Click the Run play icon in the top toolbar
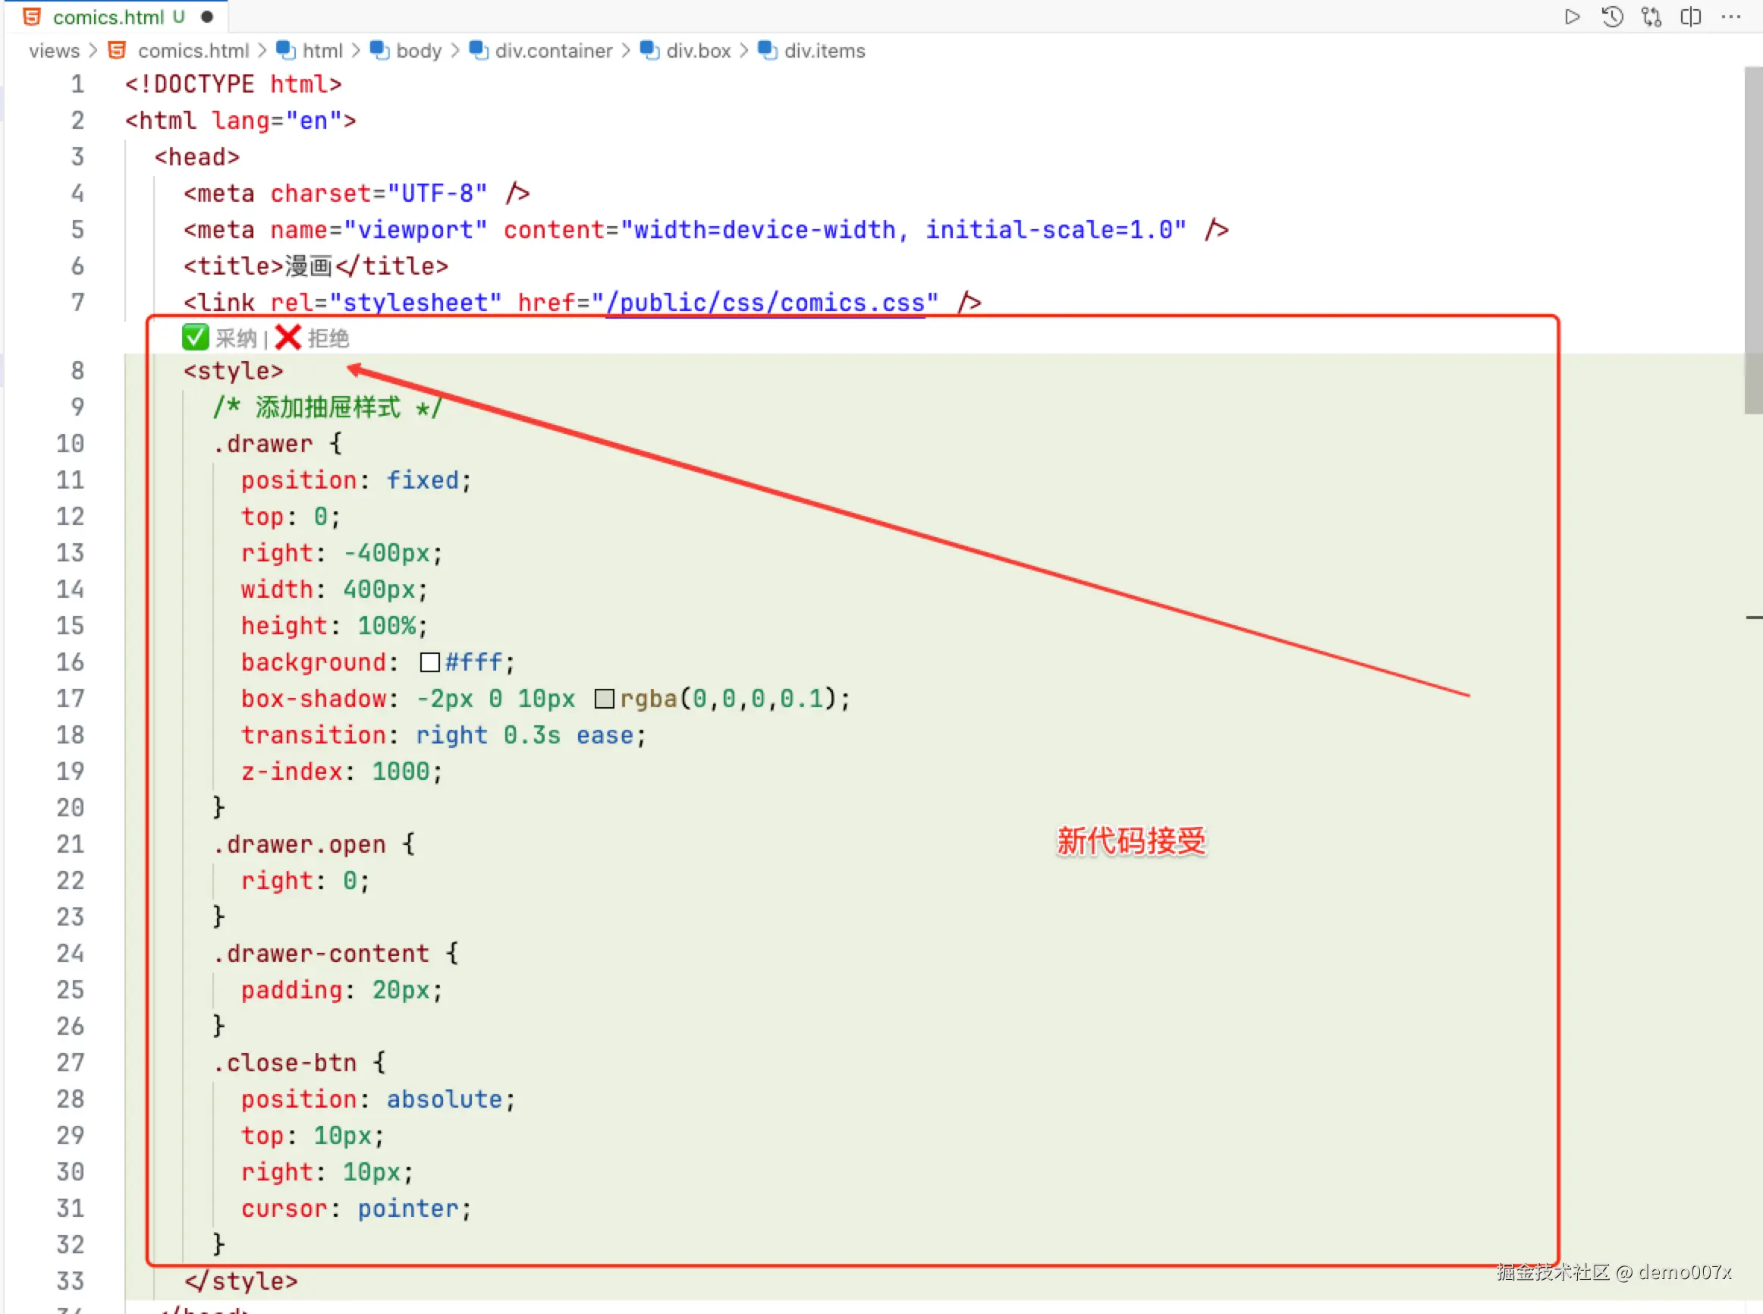Screen dimensions: 1763x1314 click(1572, 16)
